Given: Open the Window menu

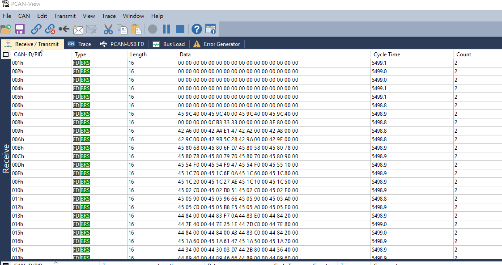Looking at the screenshot, I should 133,16.
